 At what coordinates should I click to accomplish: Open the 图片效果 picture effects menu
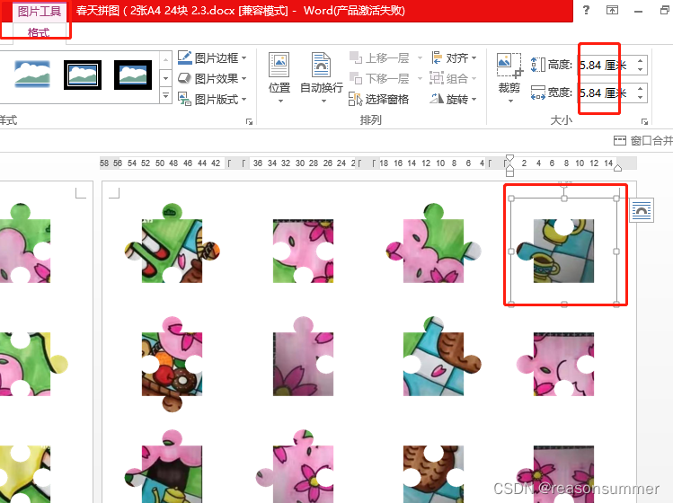point(212,78)
